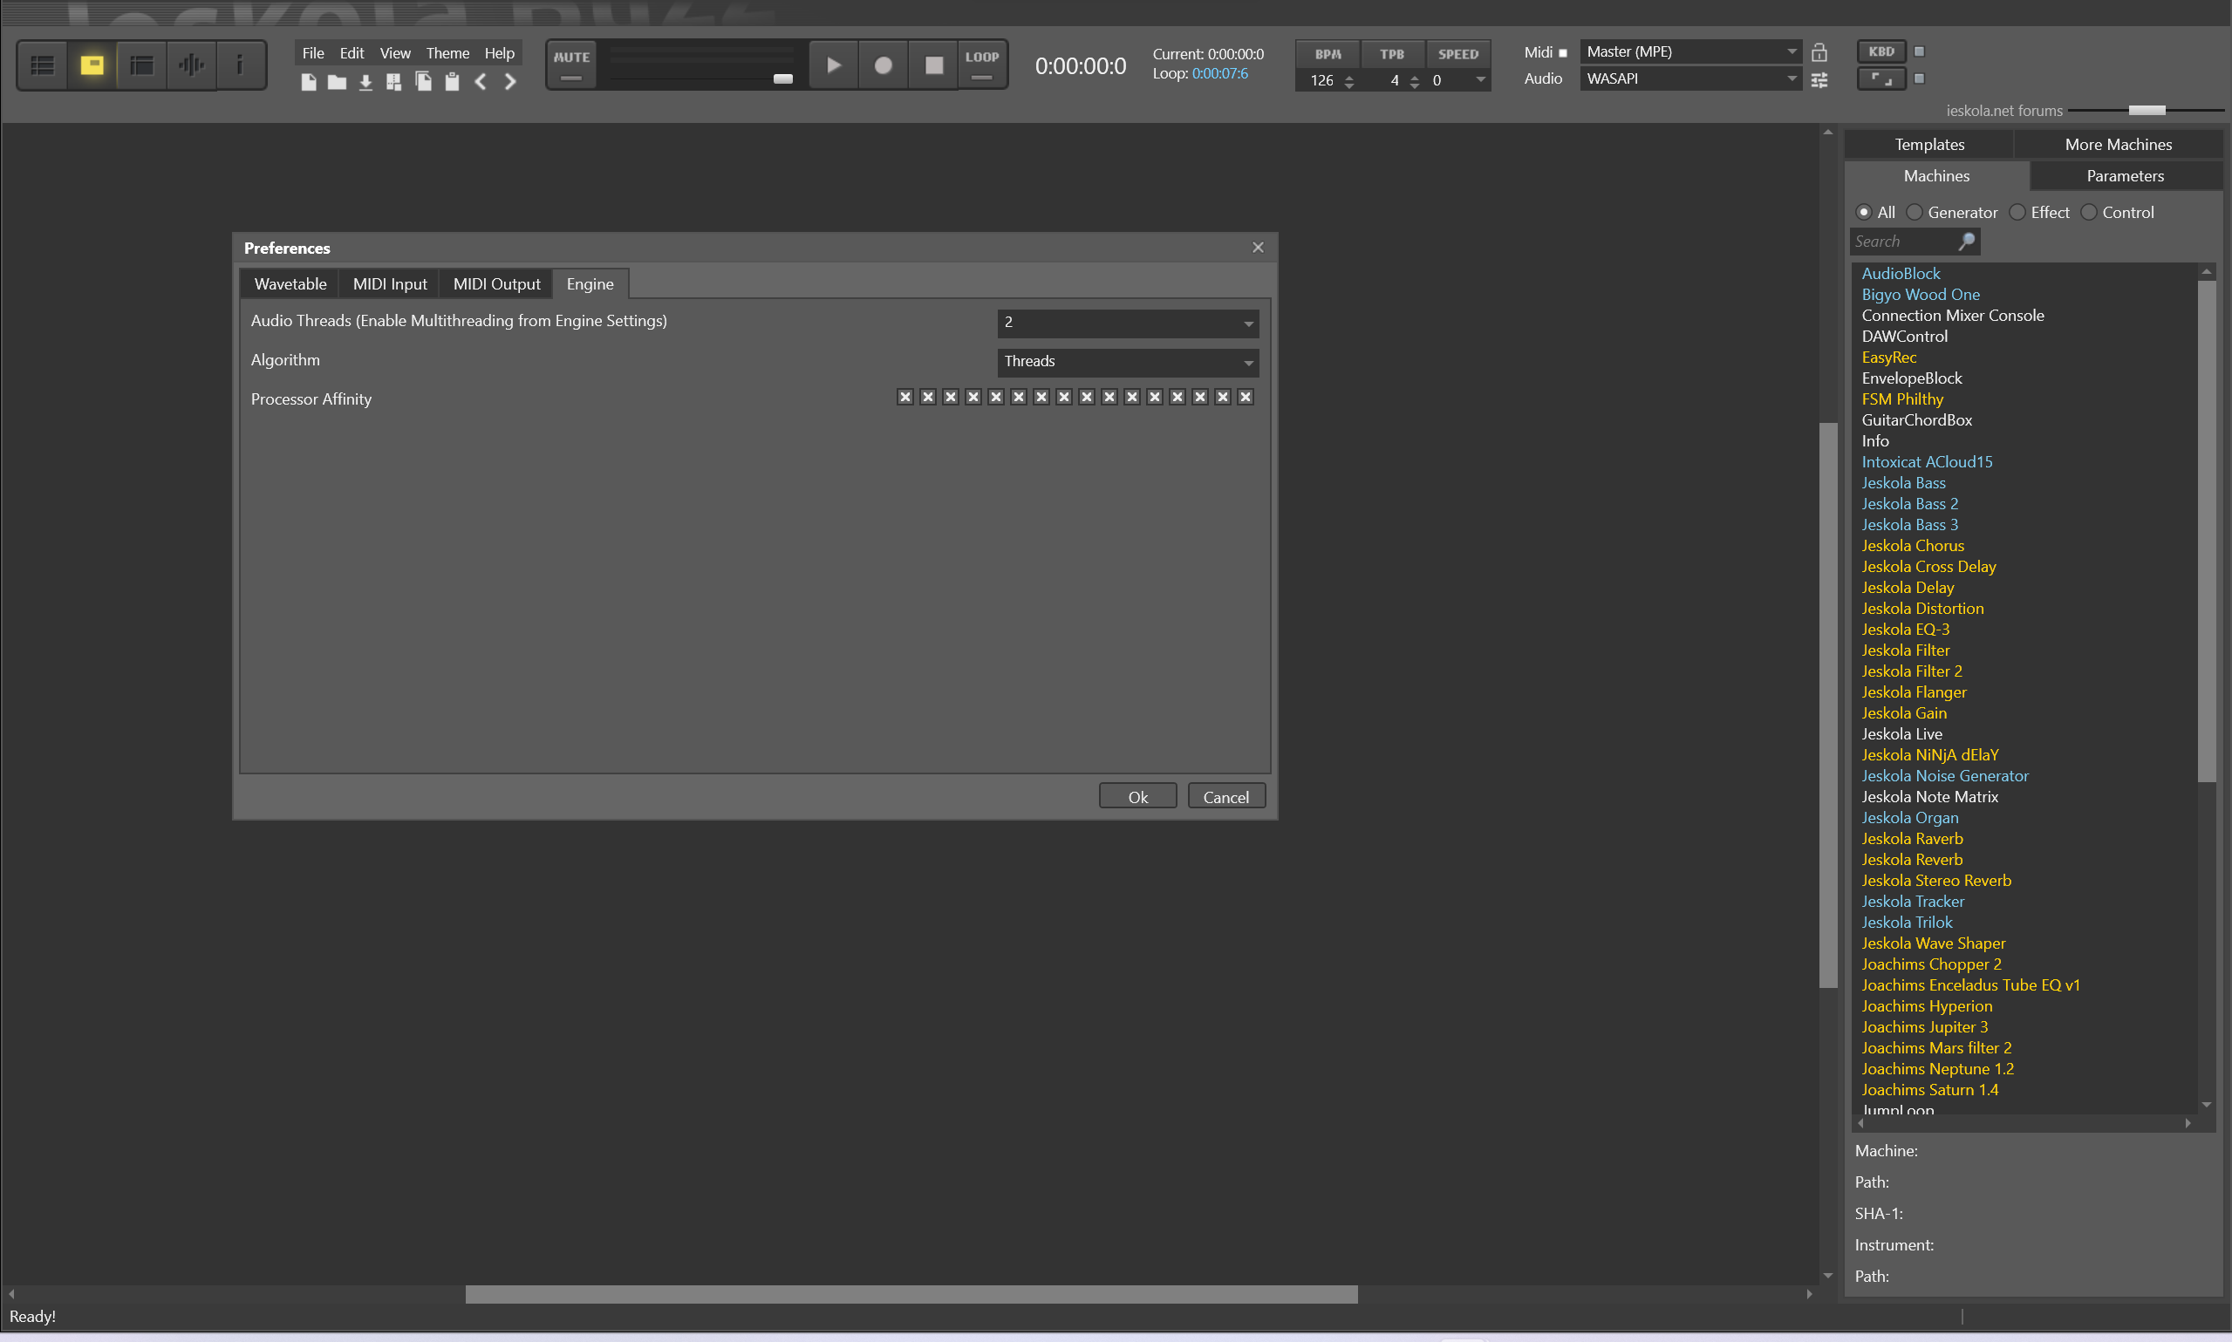Select Joachims Hyperion in machine list
The image size is (2232, 1342).
(1927, 1005)
